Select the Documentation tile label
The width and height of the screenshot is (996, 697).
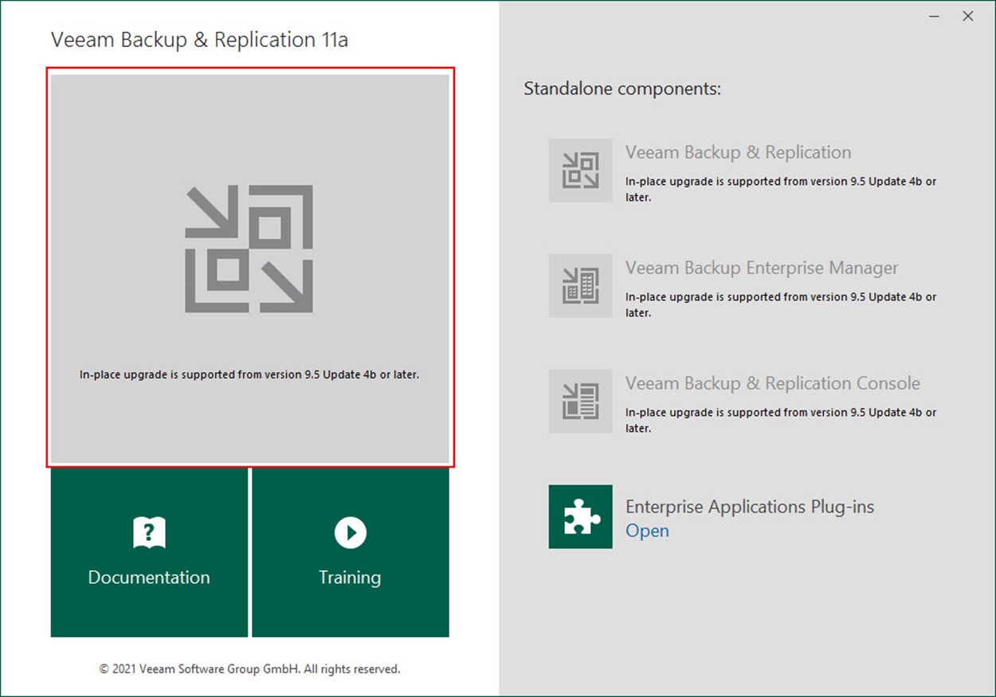tap(149, 578)
